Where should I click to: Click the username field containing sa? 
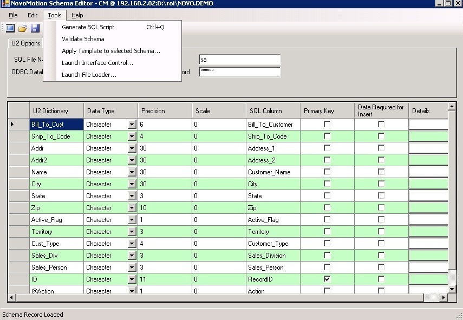pos(239,60)
